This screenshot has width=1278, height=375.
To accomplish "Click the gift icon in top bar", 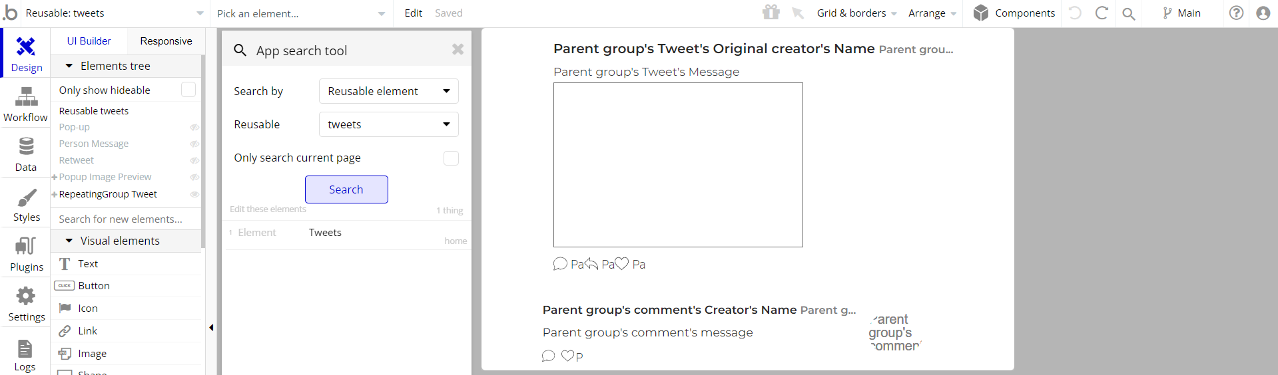I will [771, 13].
